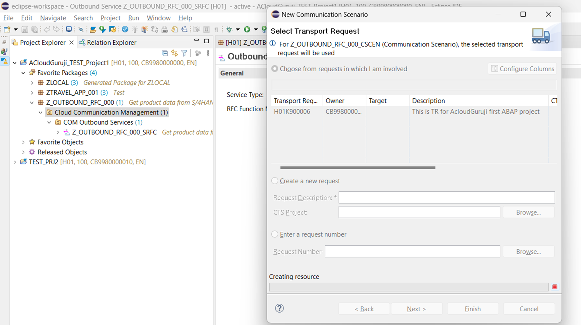The width and height of the screenshot is (581, 325).
Task: Select Create a new request option
Action: coord(275,181)
